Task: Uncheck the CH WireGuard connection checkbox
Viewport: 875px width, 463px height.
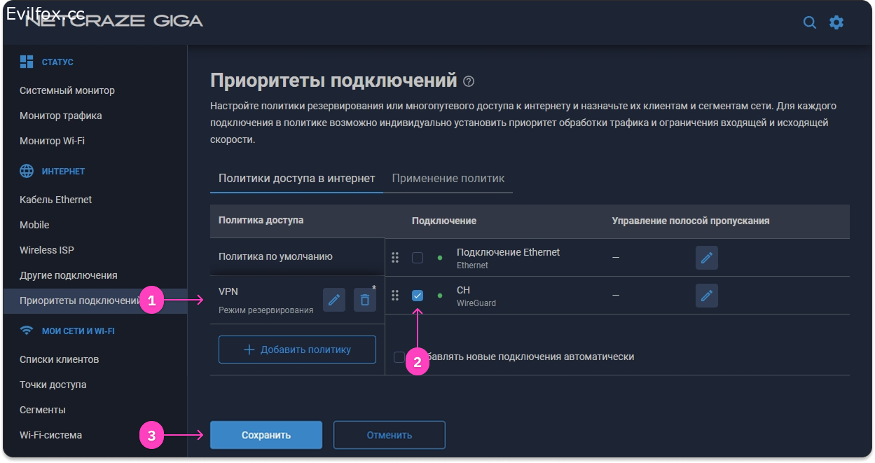Action: (x=418, y=296)
